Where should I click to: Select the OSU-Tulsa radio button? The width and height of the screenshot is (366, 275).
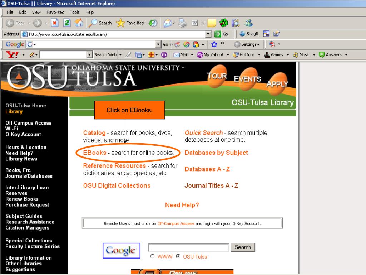[x=178, y=256]
